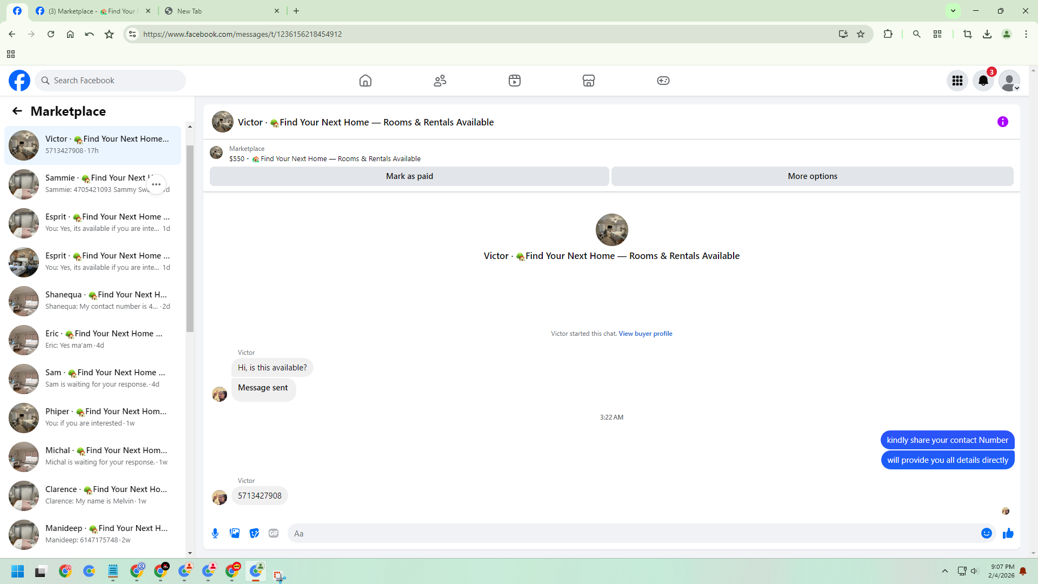Click the chat list scrollbar
The image size is (1038, 584).
tap(190, 238)
